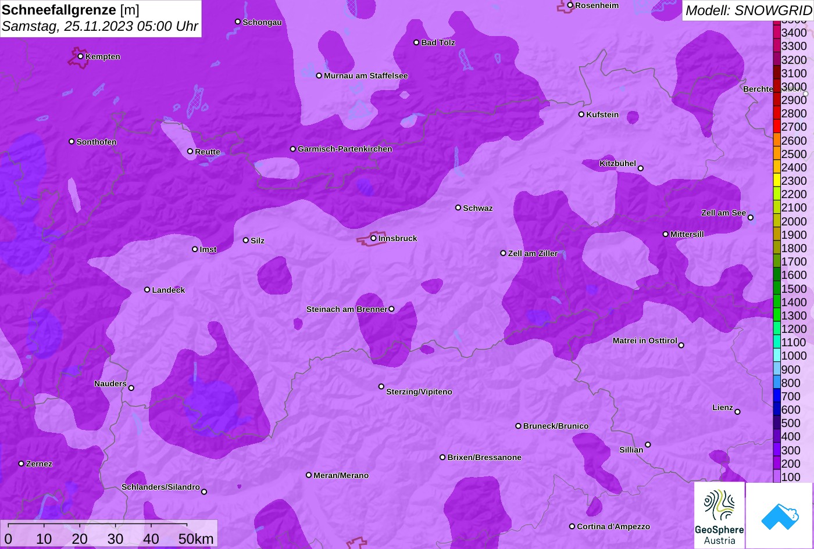This screenshot has height=549, width=814.
Task: Select the 1000 cyan legend swatch
Action: [776, 356]
